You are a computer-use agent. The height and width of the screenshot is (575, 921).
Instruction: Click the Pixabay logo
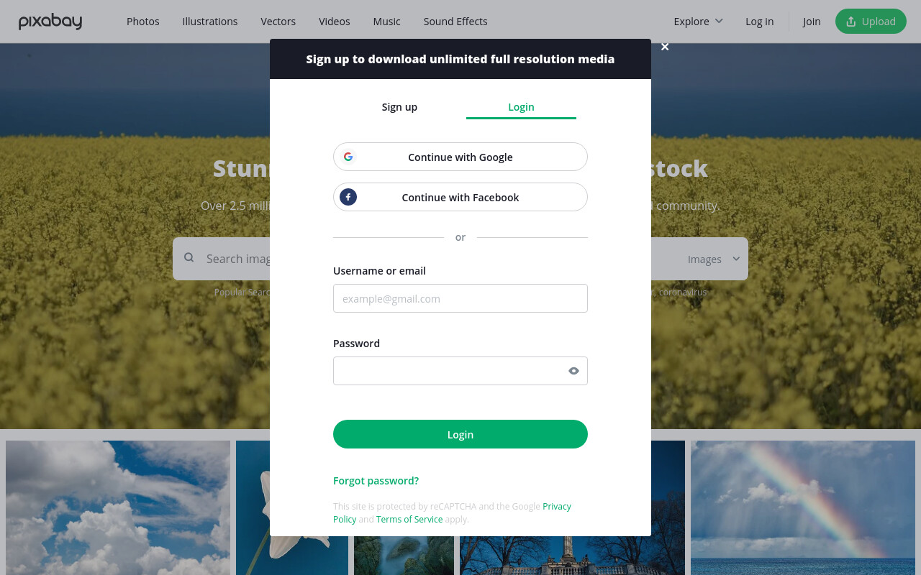tap(50, 22)
